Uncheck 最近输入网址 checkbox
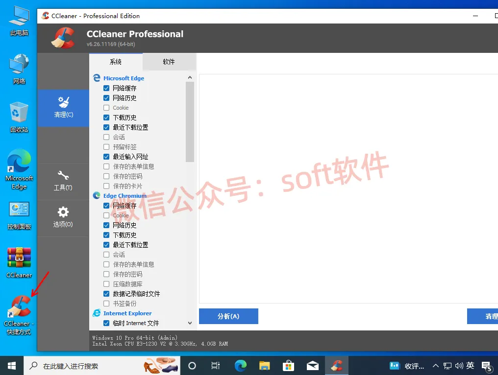 pyautogui.click(x=106, y=156)
